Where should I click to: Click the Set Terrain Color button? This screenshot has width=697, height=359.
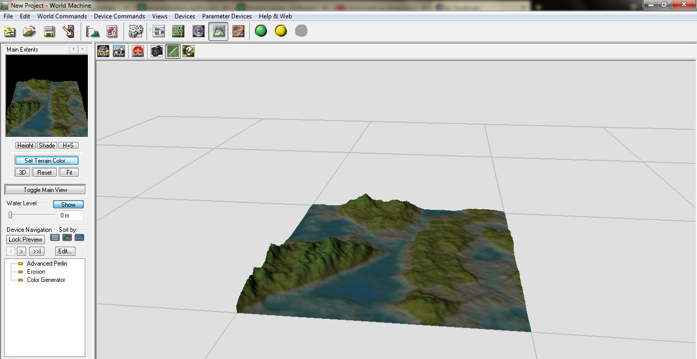point(46,161)
